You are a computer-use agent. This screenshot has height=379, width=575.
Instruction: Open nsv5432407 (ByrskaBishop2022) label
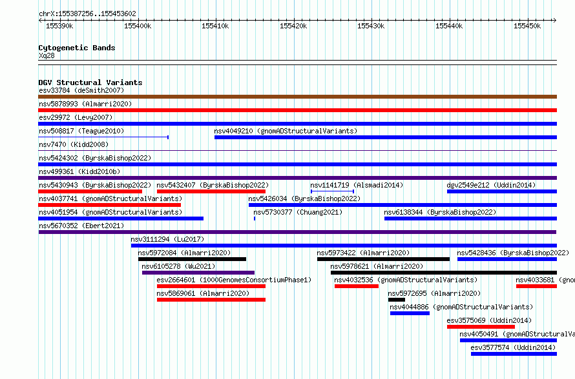pos(213,185)
